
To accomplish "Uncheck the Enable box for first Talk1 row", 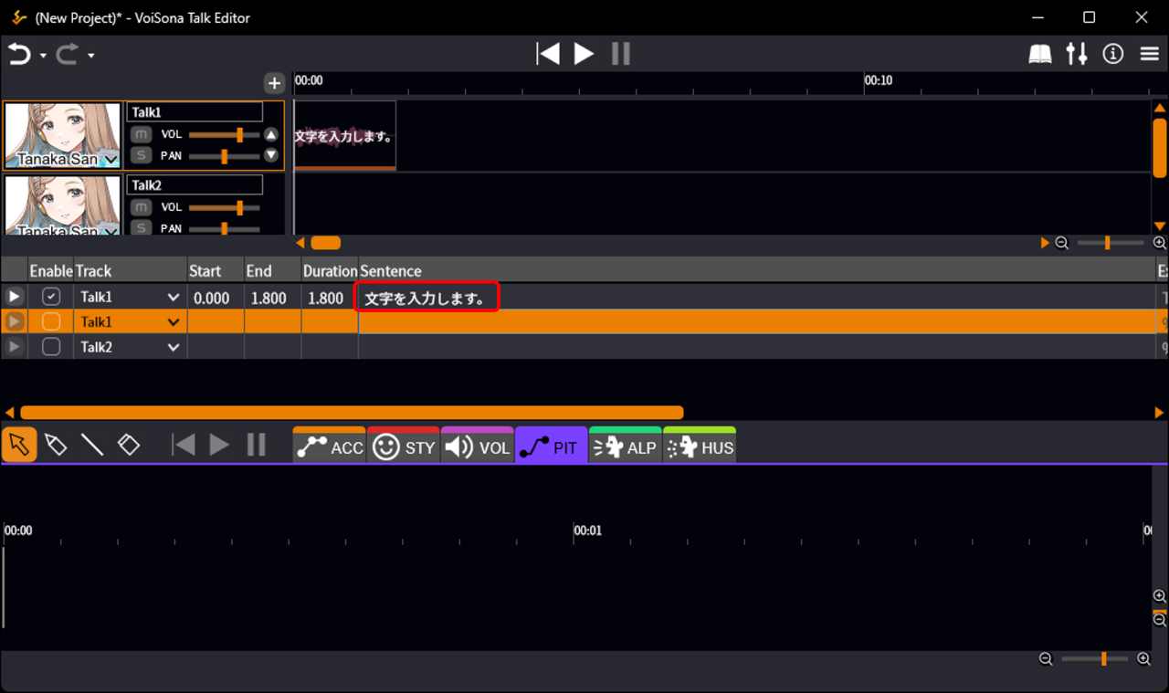I will (51, 297).
